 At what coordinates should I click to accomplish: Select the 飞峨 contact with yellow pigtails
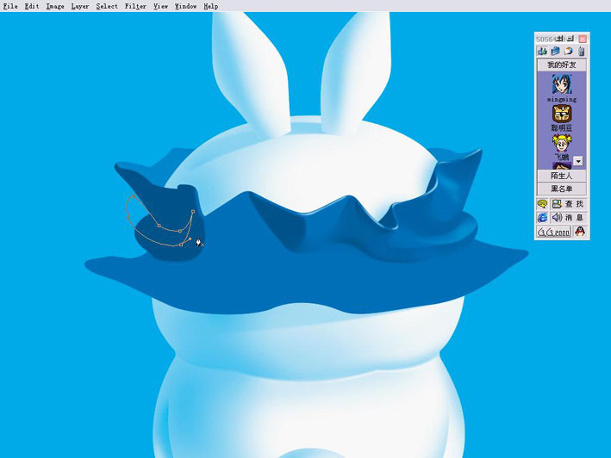click(x=562, y=143)
